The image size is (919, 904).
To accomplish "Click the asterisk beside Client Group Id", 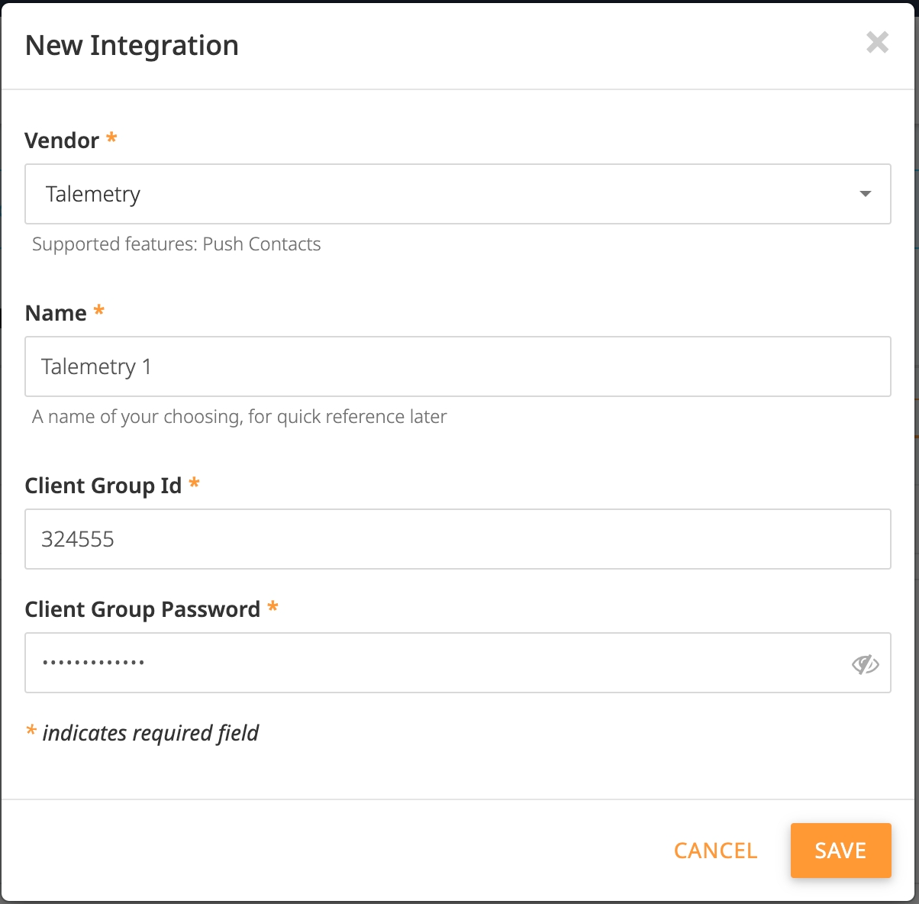I will 195,484.
